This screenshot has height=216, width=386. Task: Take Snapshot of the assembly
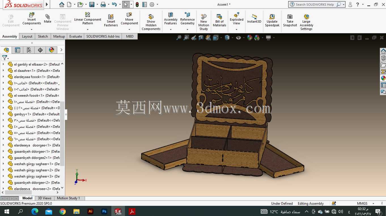tap(290, 20)
